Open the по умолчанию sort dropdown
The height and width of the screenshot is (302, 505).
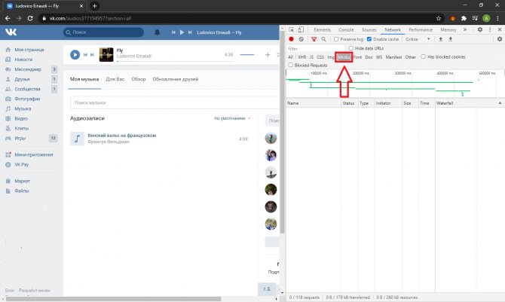click(232, 118)
